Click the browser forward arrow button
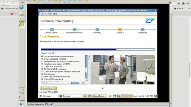Viewport: 191px width, 107px height. point(8,3)
